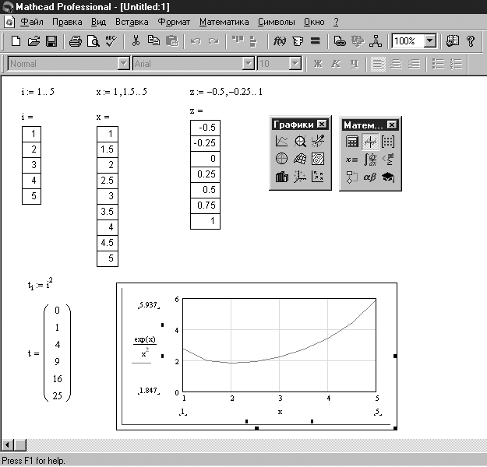Click the Calculate equals sign icon
The height and width of the screenshot is (467, 487).
pyautogui.click(x=316, y=41)
